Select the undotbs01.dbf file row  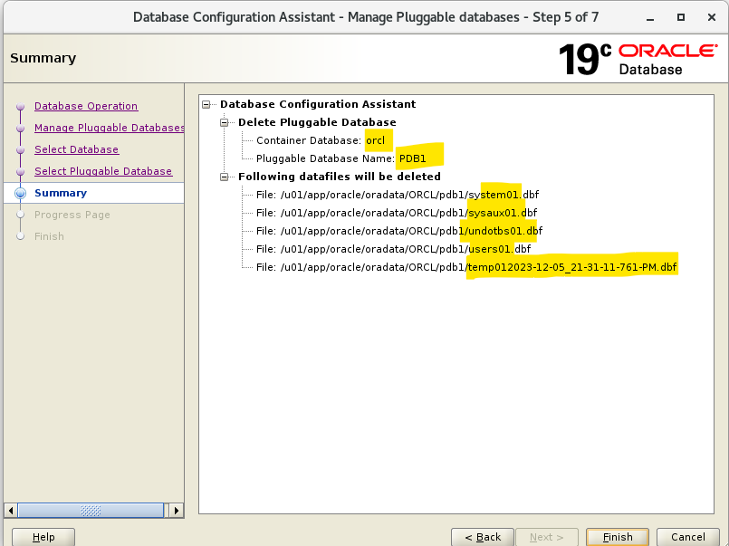click(399, 231)
